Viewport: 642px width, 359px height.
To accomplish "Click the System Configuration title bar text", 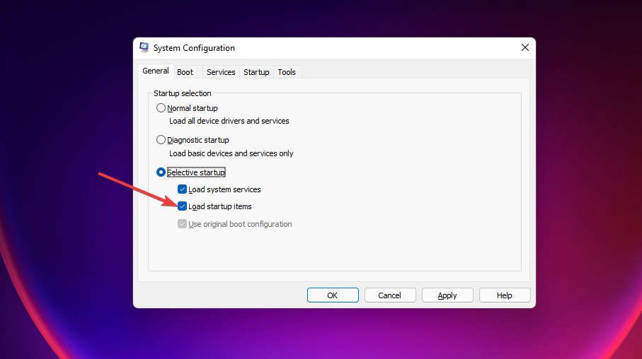I will coord(194,48).
